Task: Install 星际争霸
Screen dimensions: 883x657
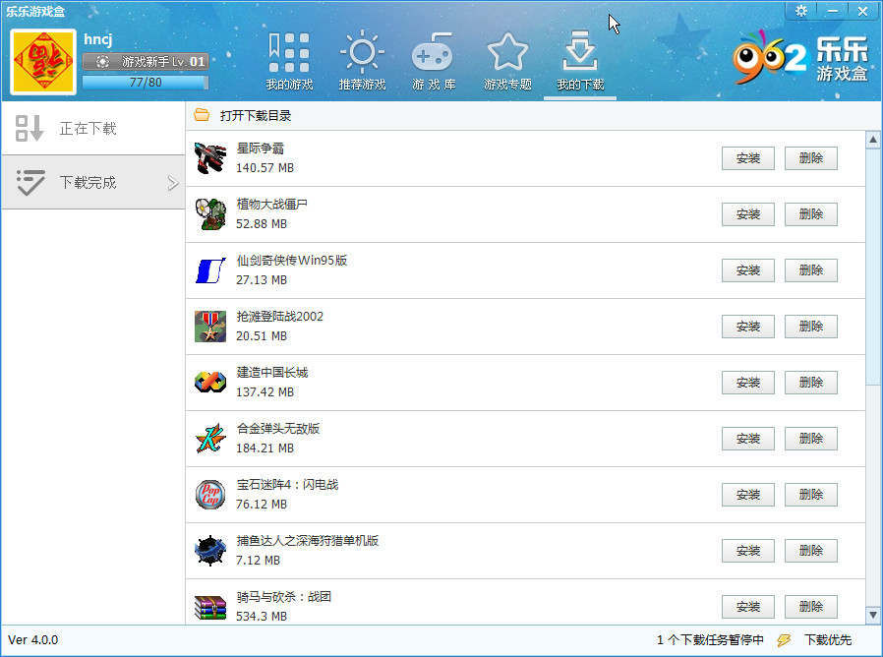Action: click(748, 158)
